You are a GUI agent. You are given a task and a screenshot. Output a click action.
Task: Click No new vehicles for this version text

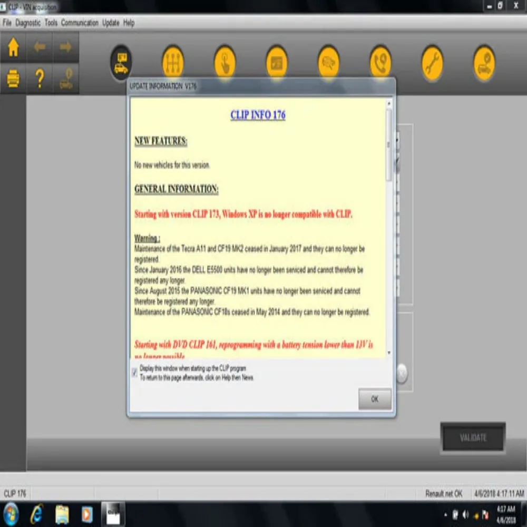pyautogui.click(x=172, y=165)
